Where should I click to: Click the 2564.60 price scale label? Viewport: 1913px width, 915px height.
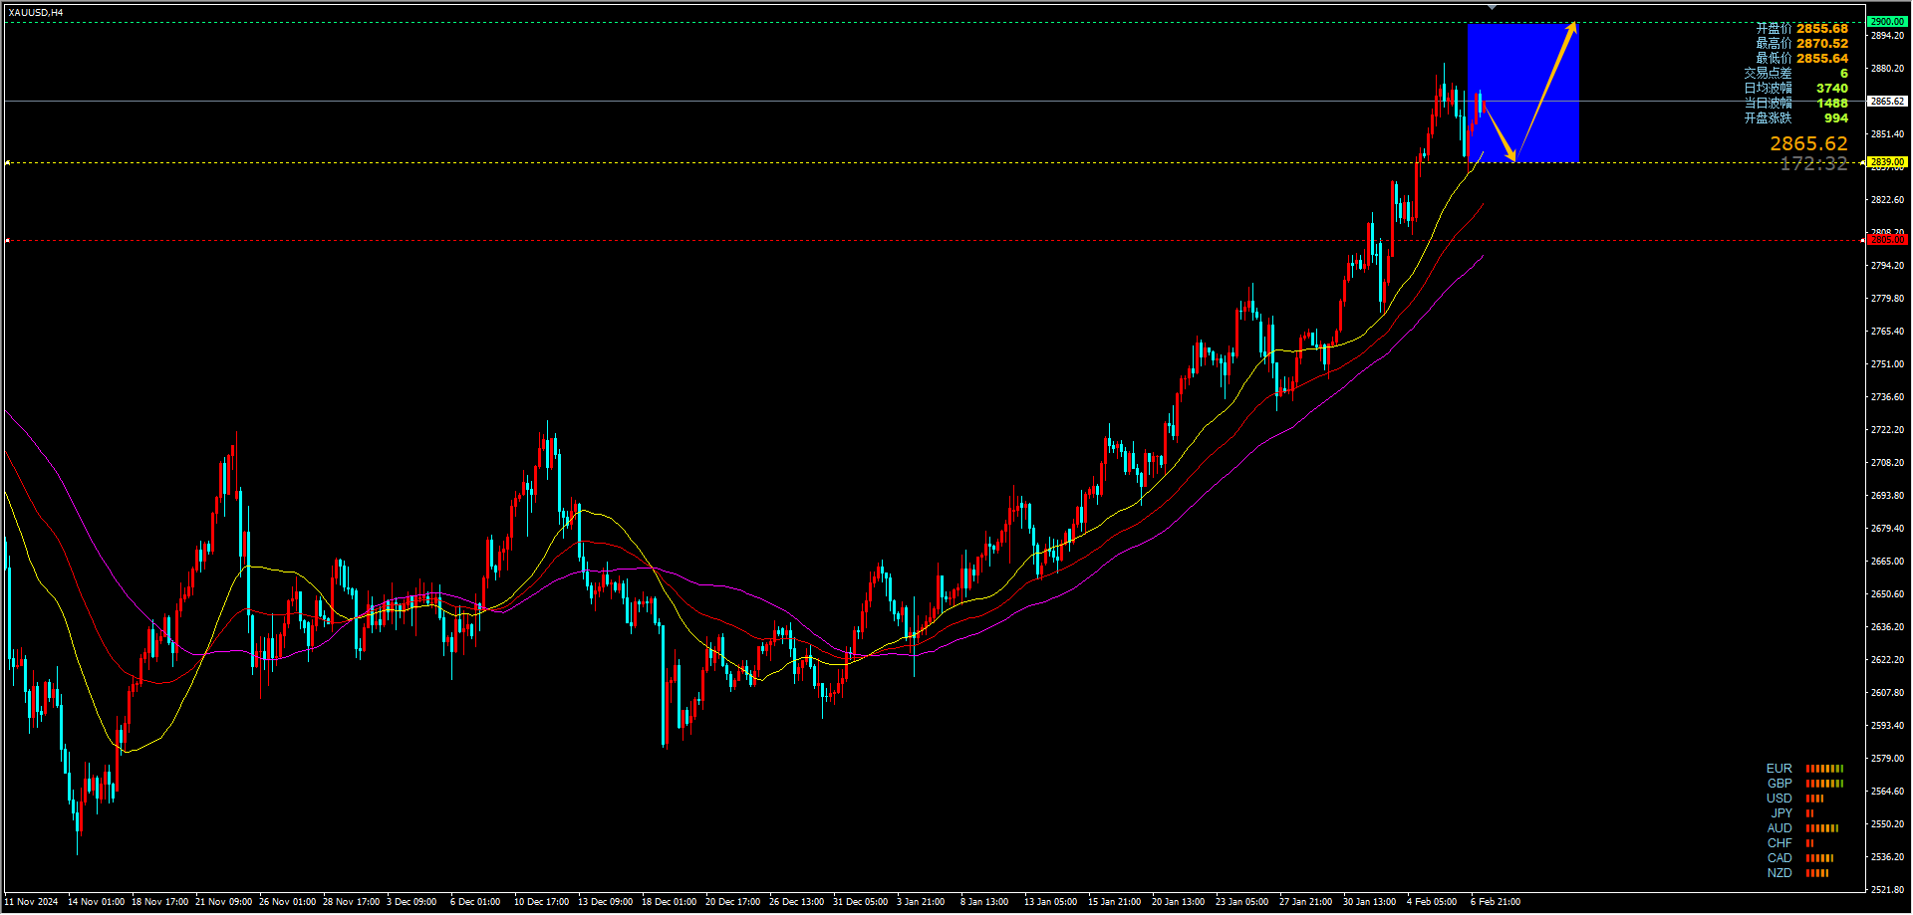click(1888, 792)
